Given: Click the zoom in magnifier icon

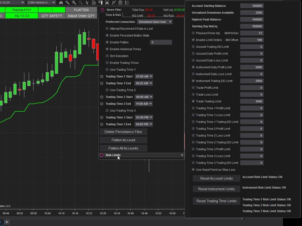Looking at the screenshot, I should (74, 3).
